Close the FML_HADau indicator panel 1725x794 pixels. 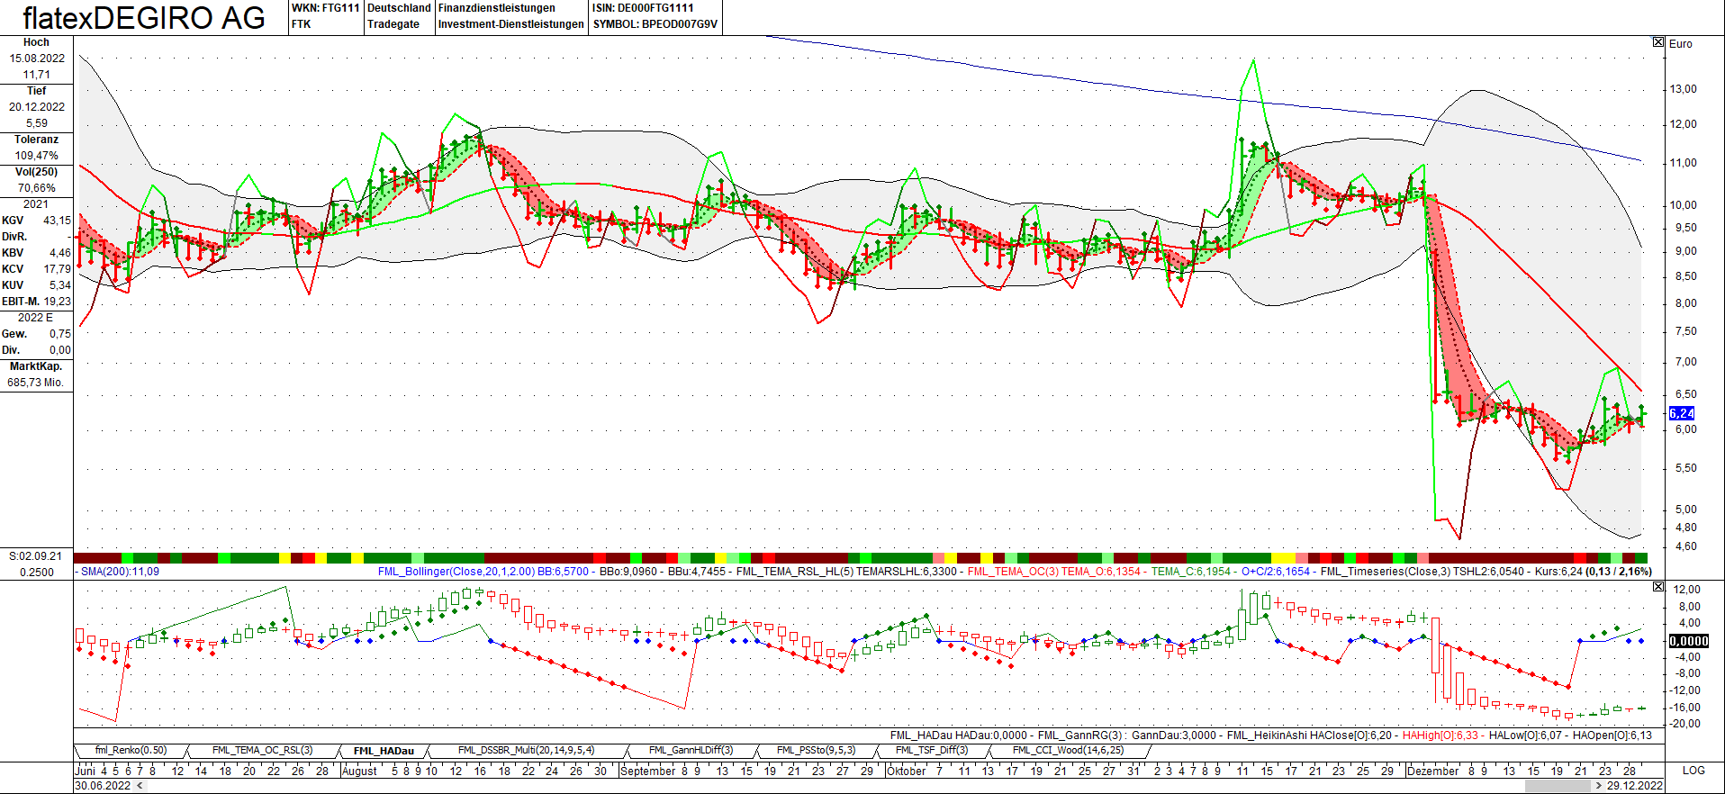tap(1658, 587)
